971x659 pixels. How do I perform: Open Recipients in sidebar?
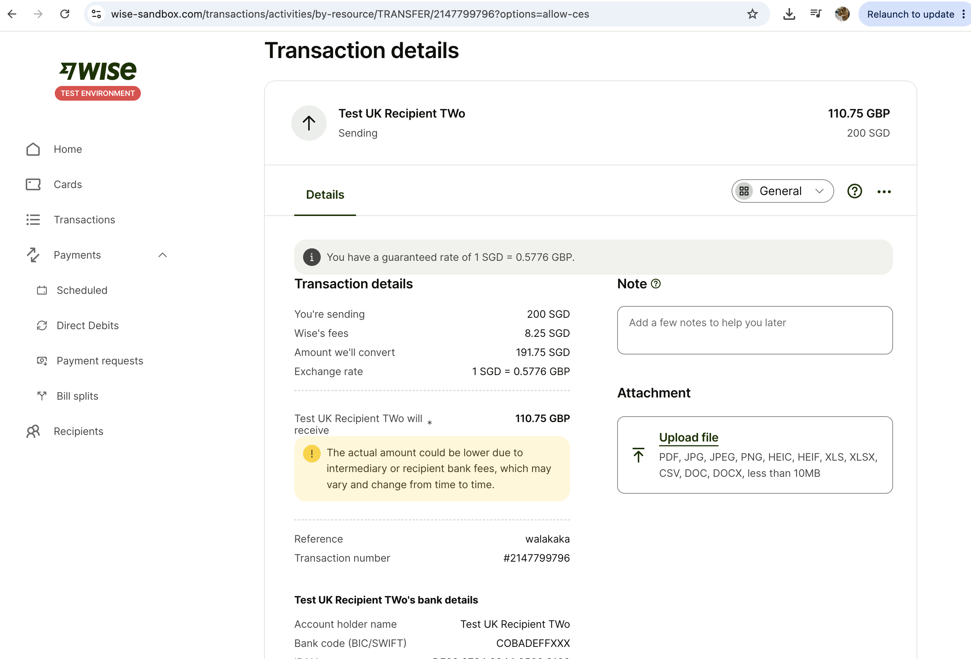coord(79,431)
